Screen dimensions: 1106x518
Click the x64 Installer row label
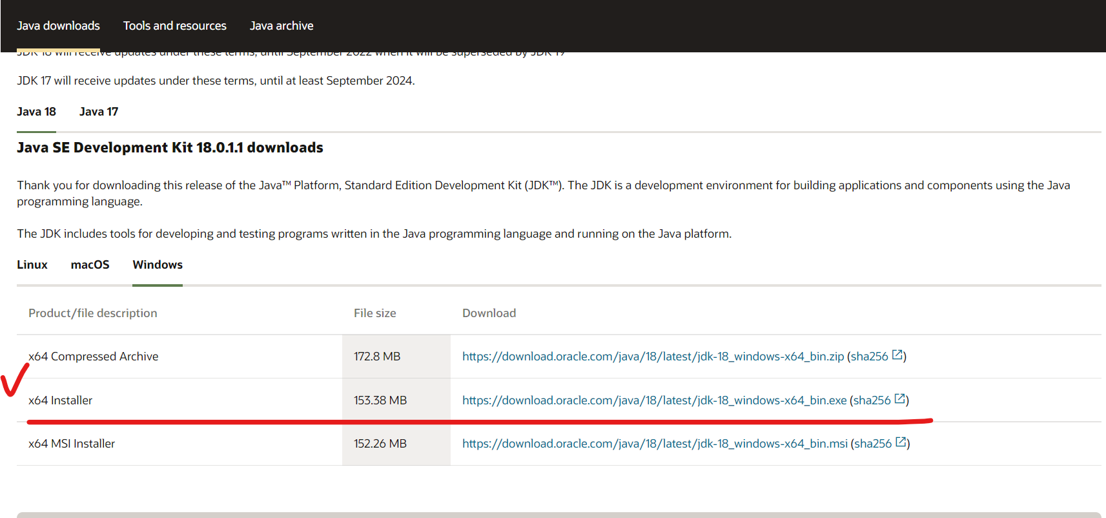click(61, 400)
